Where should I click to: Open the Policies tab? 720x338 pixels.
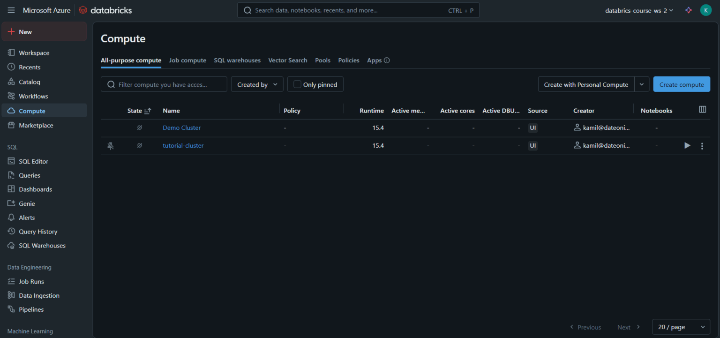[349, 60]
